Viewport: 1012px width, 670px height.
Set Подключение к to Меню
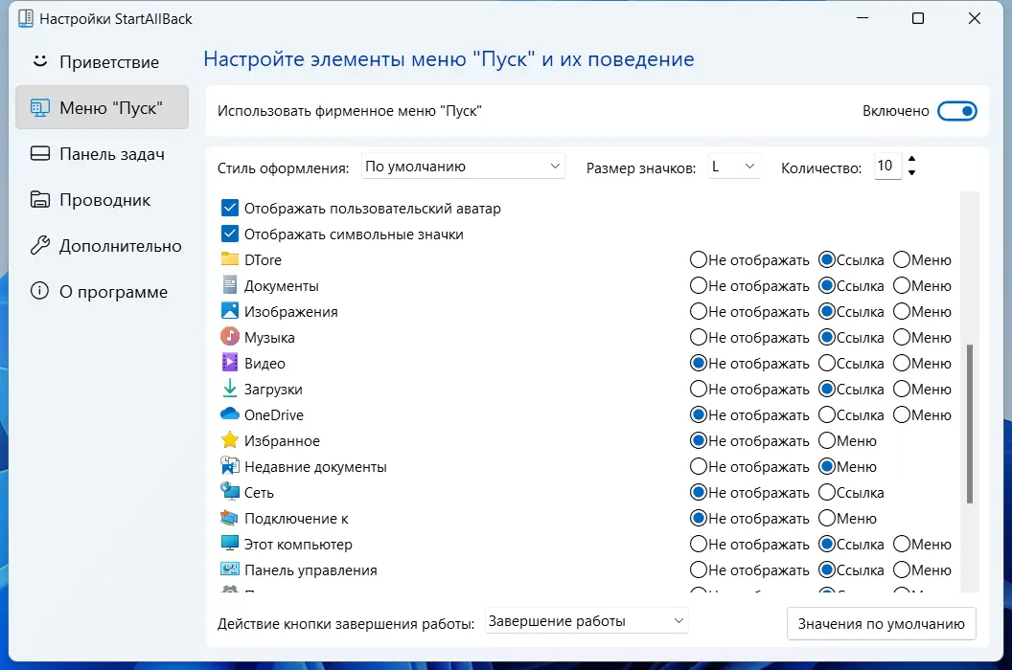(827, 518)
